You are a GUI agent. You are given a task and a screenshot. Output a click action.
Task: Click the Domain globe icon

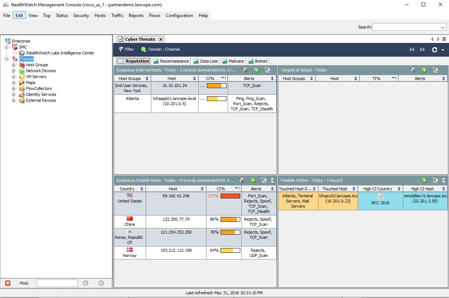[x=143, y=49]
